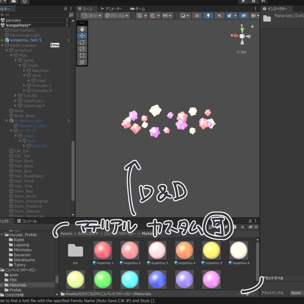Toggle the hierarchy panel lock icon
The image size is (304, 304).
66,9
